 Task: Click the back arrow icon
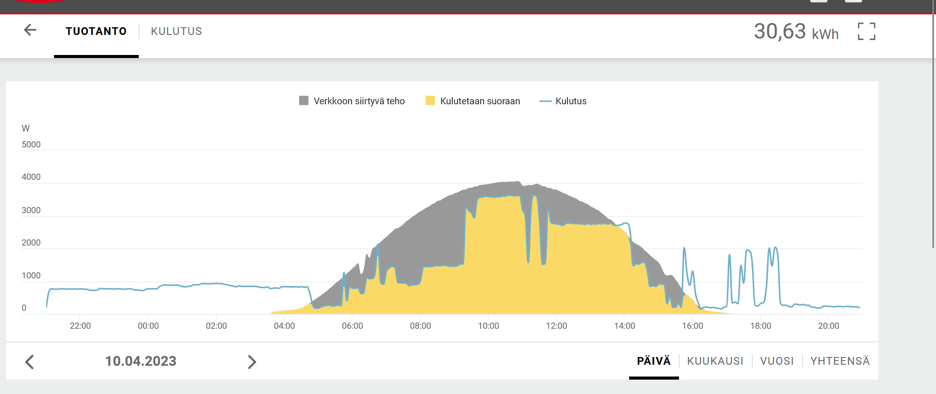(30, 30)
